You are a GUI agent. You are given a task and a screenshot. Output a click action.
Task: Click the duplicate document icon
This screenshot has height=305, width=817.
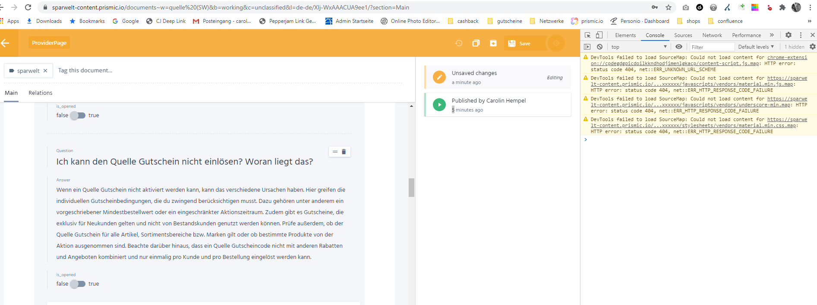[476, 43]
